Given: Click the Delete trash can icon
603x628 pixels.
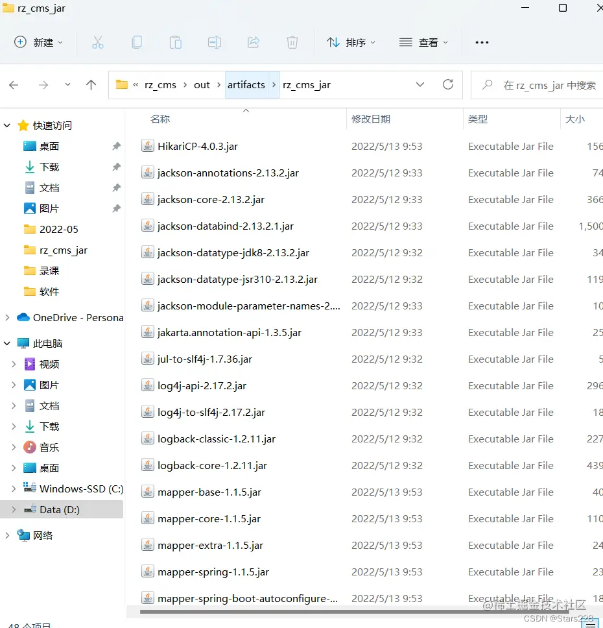Looking at the screenshot, I should [292, 42].
